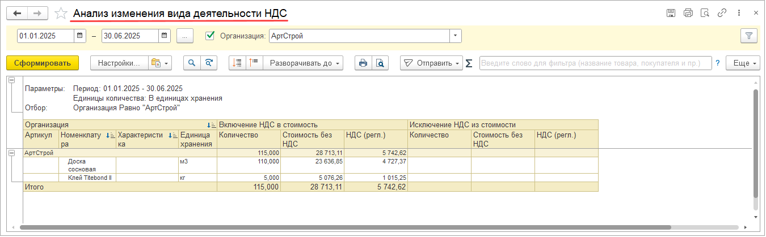This screenshot has width=766, height=237.
Task: Open calendar for start date 01.01.2025
Action: click(x=80, y=36)
